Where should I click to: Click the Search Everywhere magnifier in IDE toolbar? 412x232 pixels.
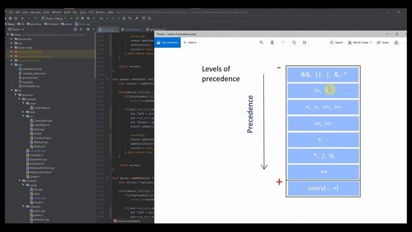[149, 18]
